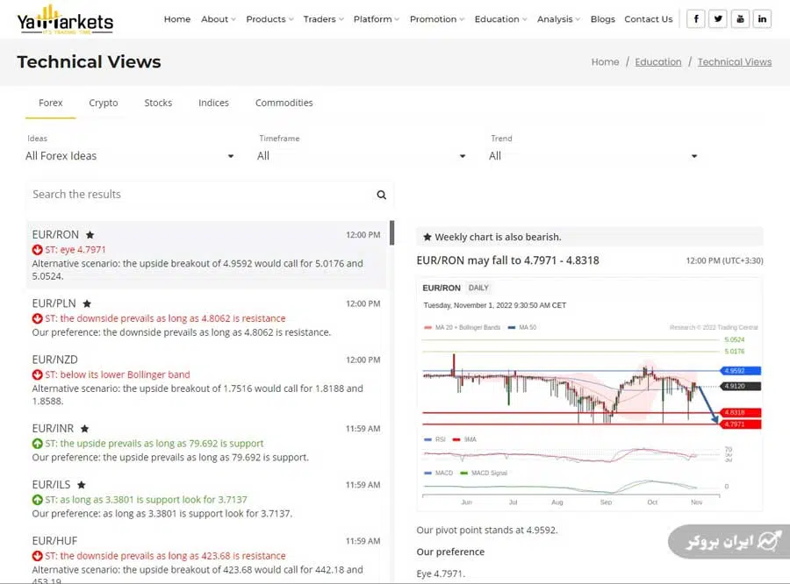This screenshot has width=790, height=584.
Task: Open the Analysis menu item
Action: 555,18
